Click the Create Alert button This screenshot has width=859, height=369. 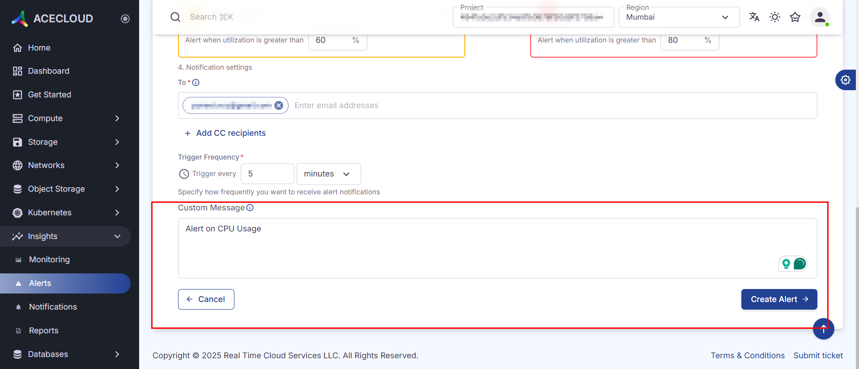click(779, 299)
